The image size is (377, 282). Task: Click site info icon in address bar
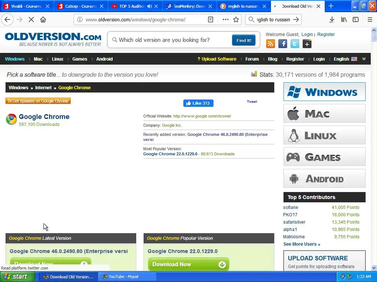[x=80, y=20]
